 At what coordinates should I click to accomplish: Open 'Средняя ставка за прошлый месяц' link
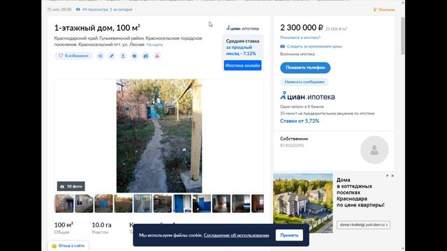(242, 47)
